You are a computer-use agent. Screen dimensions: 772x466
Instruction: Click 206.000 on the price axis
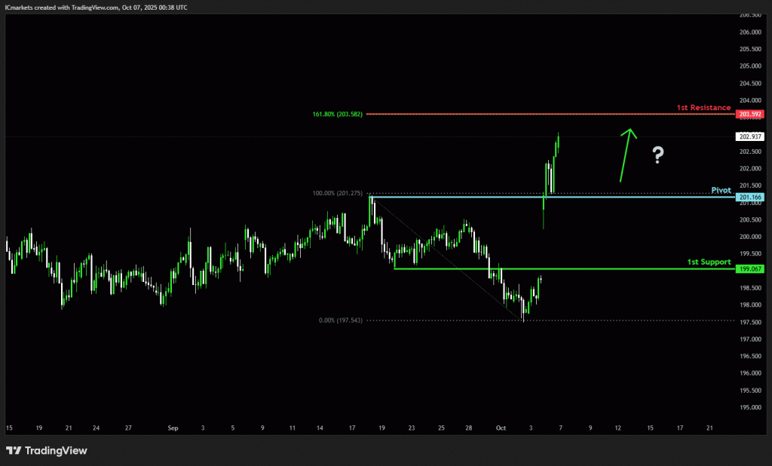750,32
